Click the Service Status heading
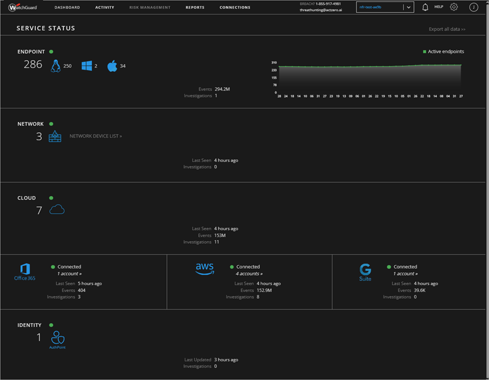Image resolution: width=489 pixels, height=380 pixels. click(46, 28)
